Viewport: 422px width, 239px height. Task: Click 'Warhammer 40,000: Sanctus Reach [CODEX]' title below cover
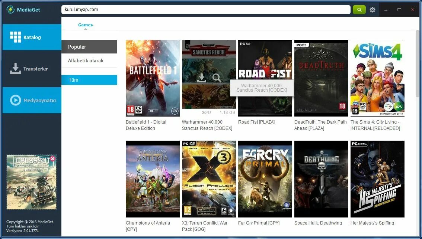[x=207, y=125]
